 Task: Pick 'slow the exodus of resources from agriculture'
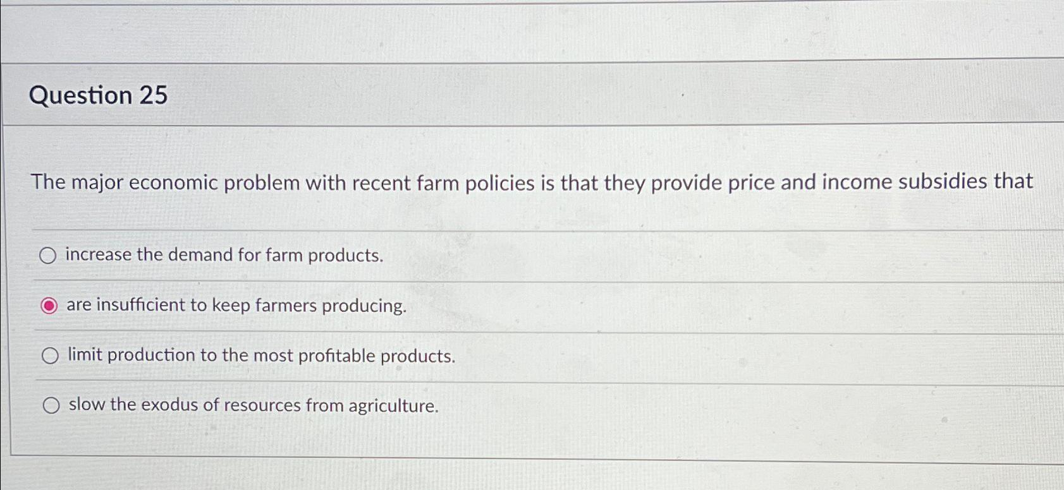(51, 405)
